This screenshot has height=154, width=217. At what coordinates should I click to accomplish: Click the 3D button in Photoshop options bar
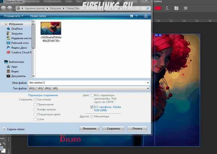186,8
